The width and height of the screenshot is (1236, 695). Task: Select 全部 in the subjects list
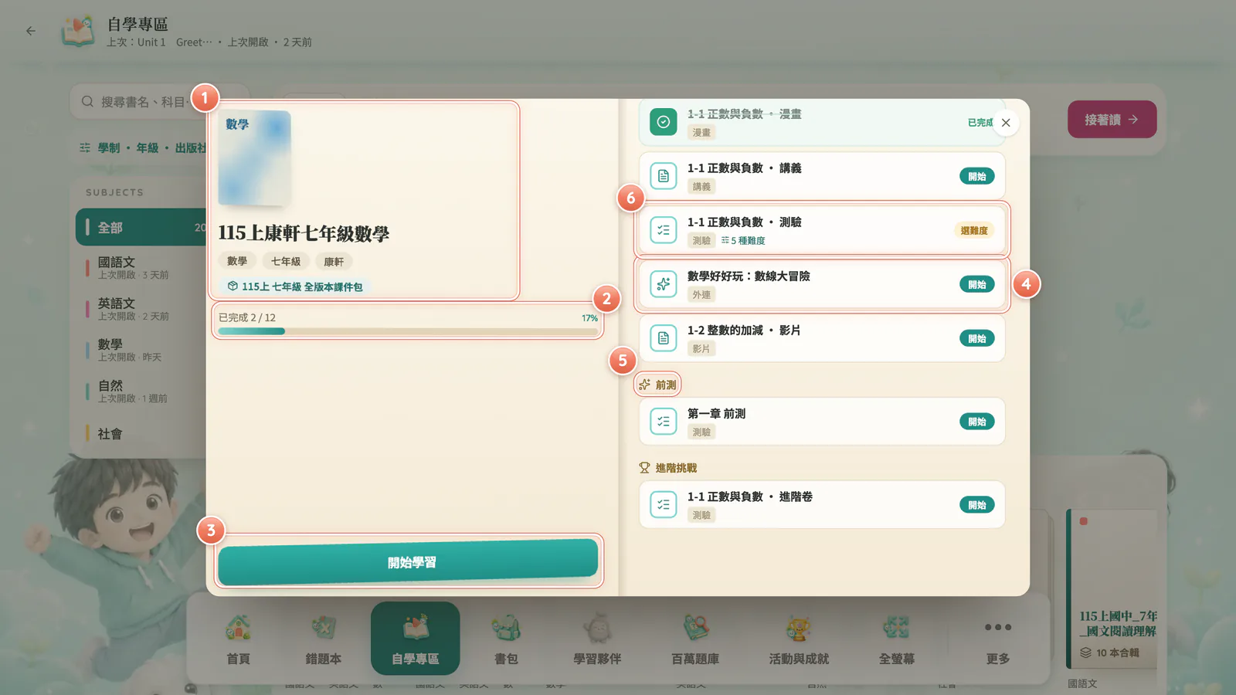tap(142, 227)
